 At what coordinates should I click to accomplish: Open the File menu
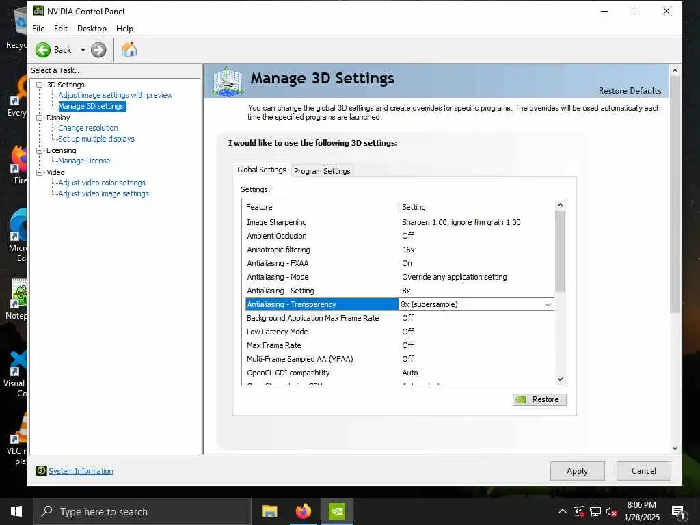pos(38,29)
